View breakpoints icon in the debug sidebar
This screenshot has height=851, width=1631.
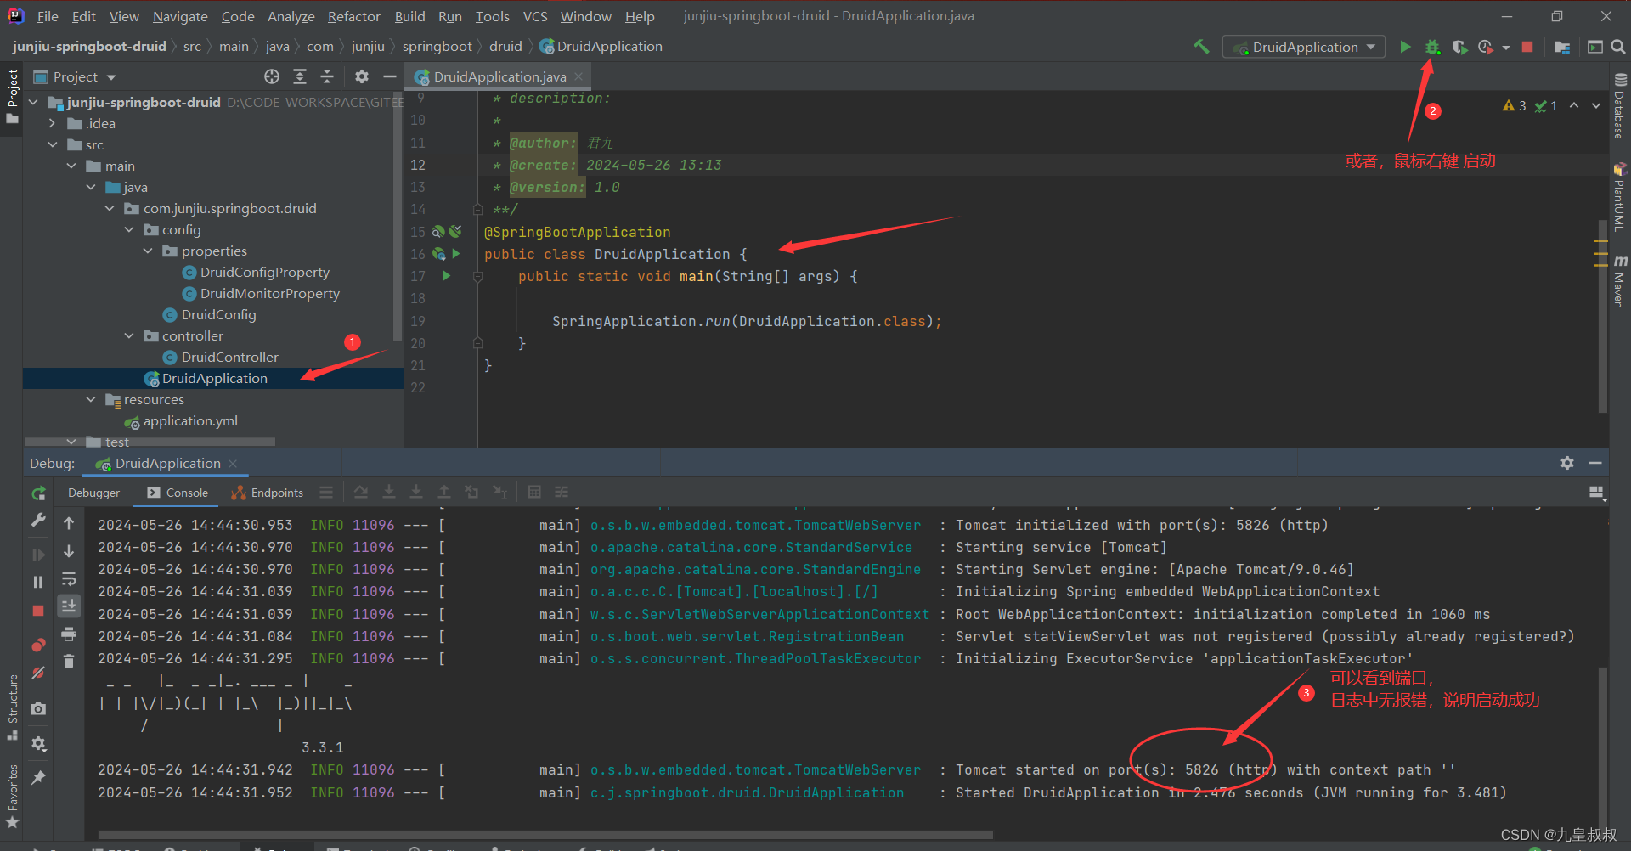(38, 645)
